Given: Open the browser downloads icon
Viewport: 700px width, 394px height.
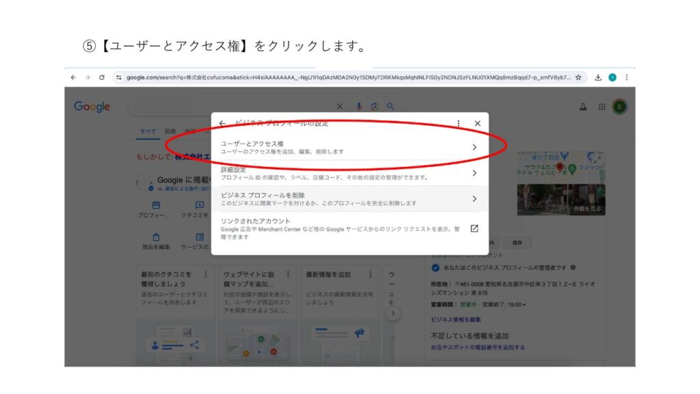Looking at the screenshot, I should click(x=597, y=77).
